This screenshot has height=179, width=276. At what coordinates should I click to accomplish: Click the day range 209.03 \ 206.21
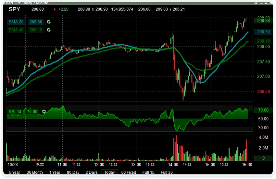pos(170,9)
